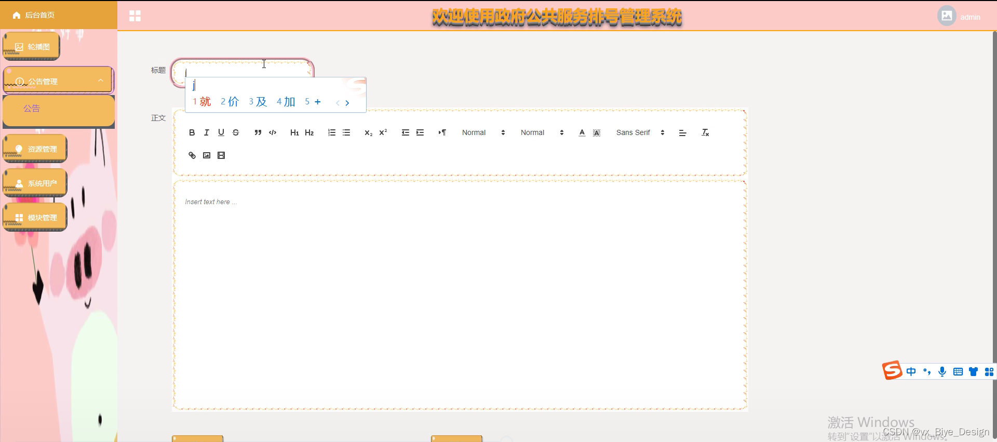
Task: Select IME candidate 就
Action: click(x=202, y=102)
